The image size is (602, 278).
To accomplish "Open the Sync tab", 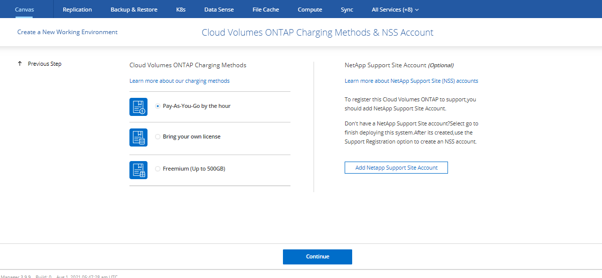I will [x=347, y=10].
